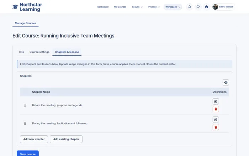Click 'During the meeting: facilitation and follow-up' text

point(60,123)
